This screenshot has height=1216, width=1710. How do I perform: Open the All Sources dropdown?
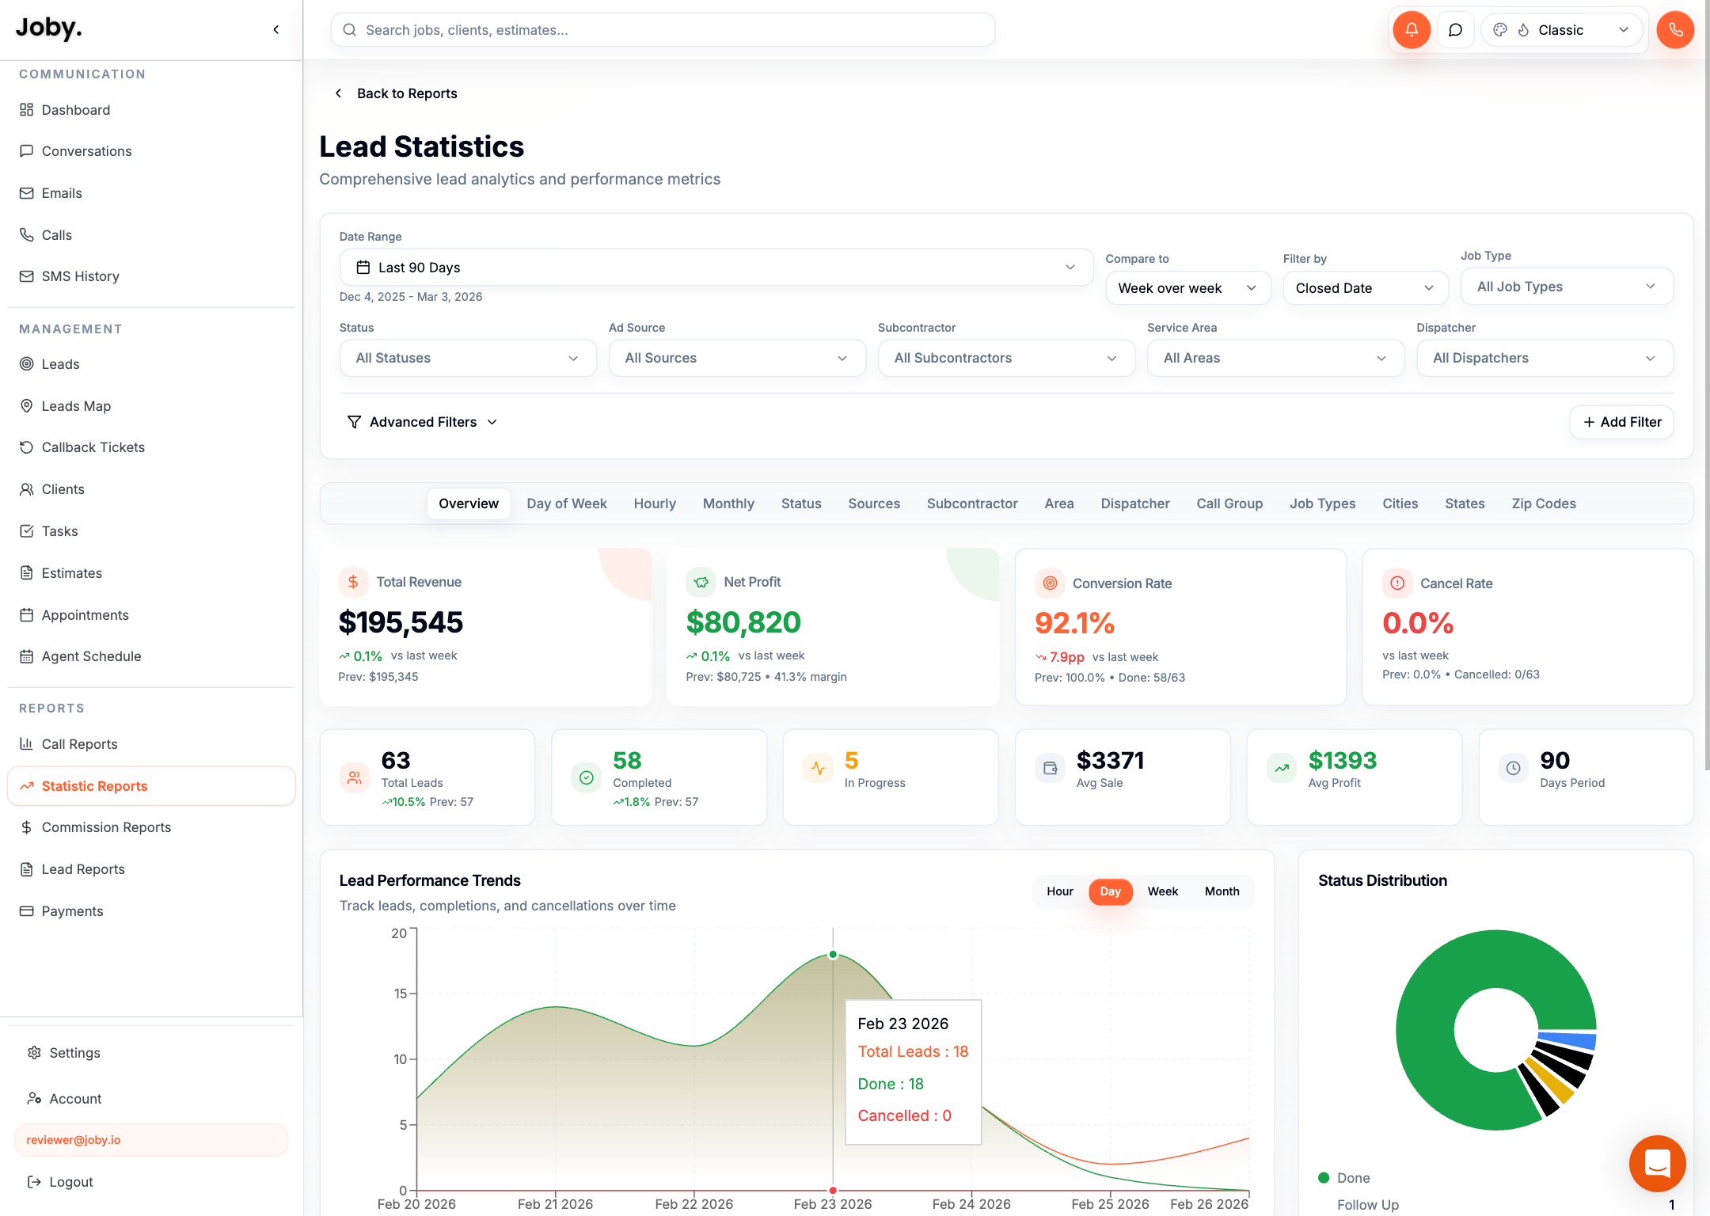click(736, 358)
